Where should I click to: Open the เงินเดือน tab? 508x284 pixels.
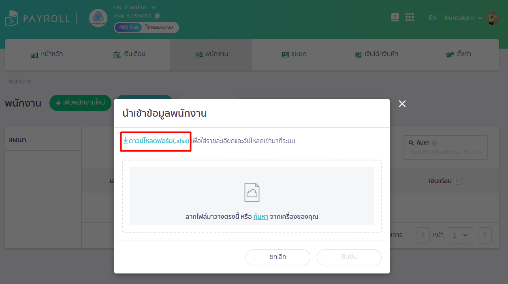coord(129,54)
